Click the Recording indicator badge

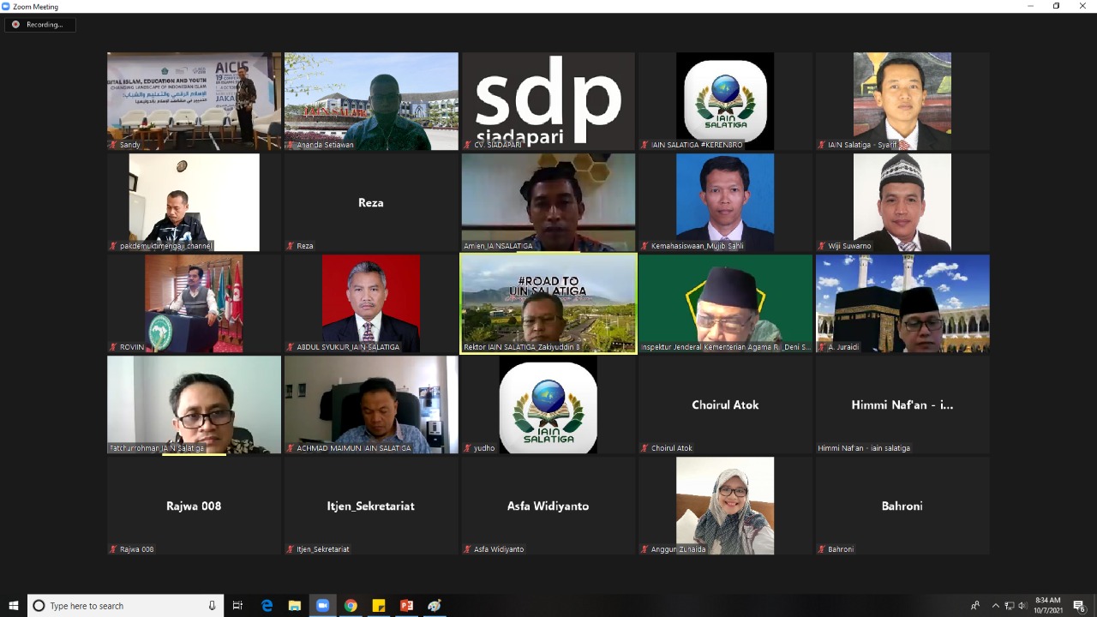(x=39, y=25)
